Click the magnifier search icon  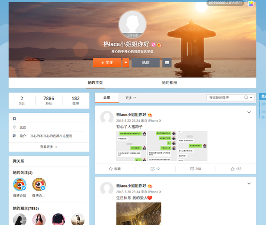point(246,97)
